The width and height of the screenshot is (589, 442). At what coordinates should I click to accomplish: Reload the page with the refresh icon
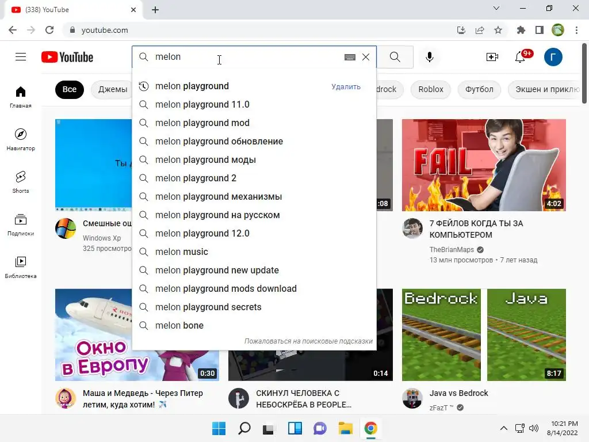pos(49,30)
